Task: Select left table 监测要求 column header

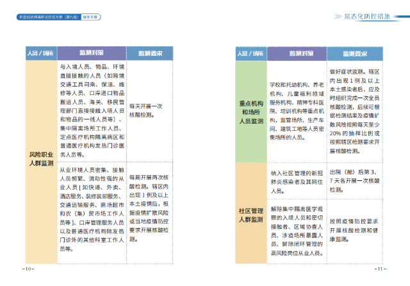Action: tap(149, 52)
